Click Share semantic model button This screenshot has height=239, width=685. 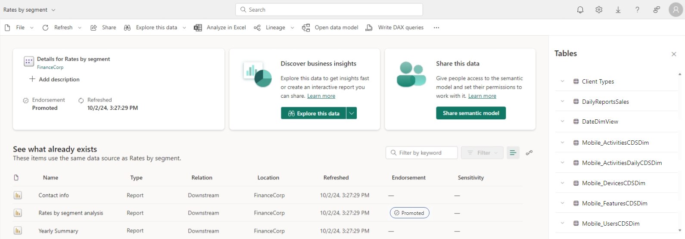[471, 113]
